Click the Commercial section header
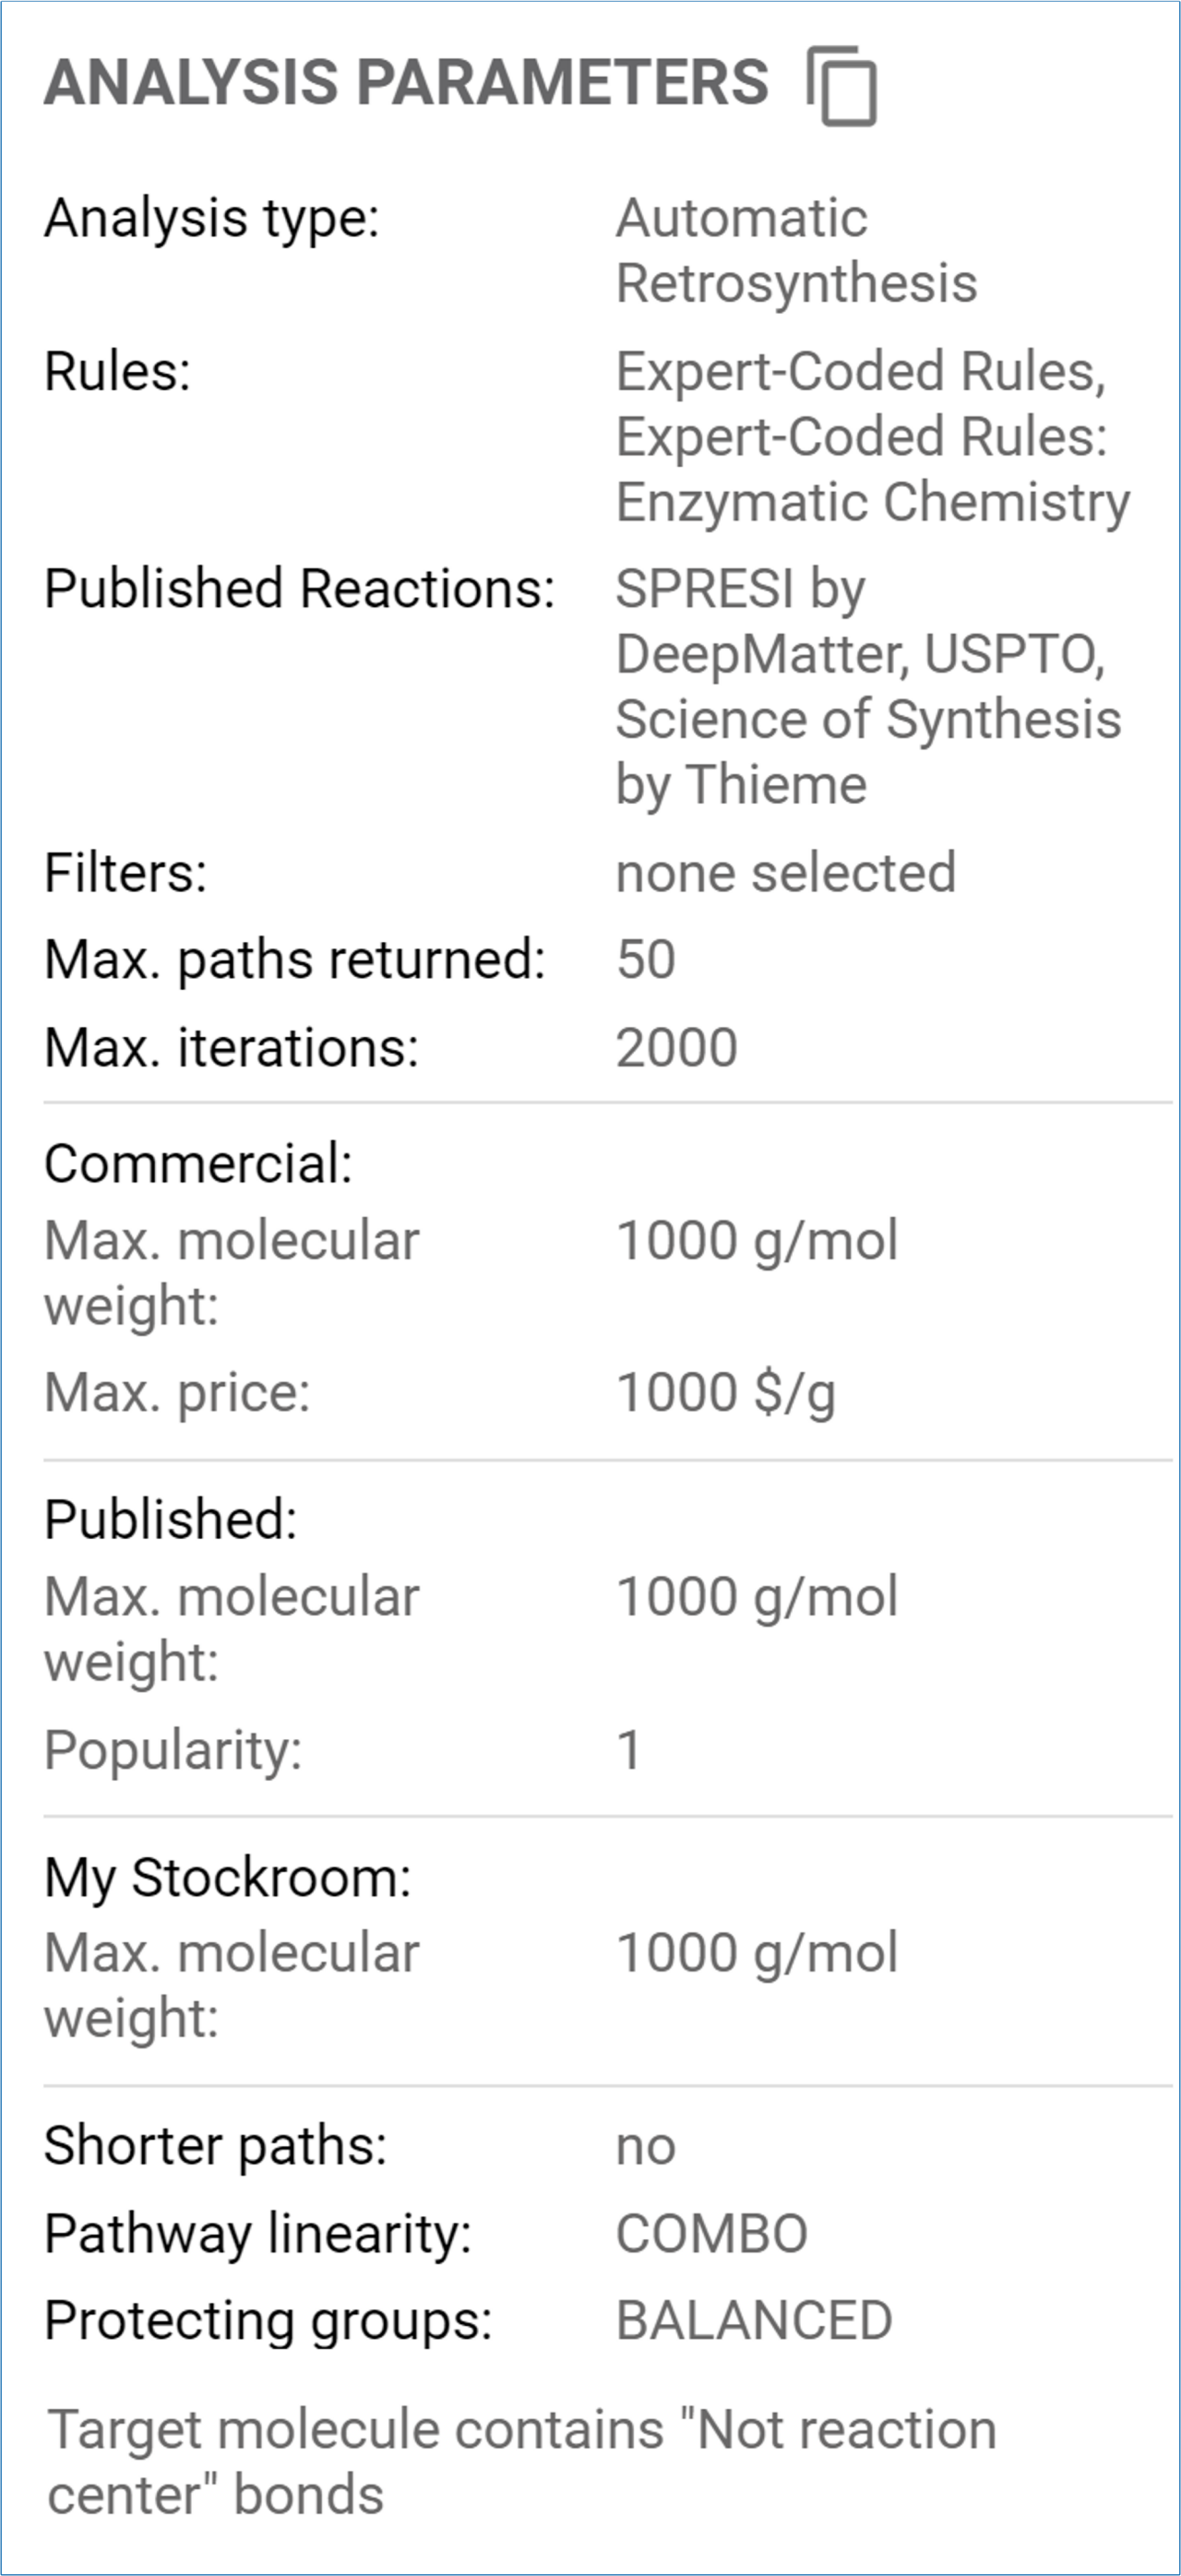1181x2576 pixels. pos(198,1164)
